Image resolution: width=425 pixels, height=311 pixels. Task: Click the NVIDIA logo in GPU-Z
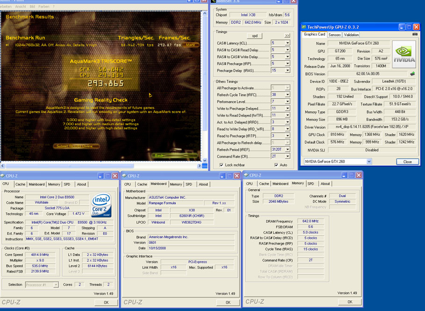tap(404, 55)
